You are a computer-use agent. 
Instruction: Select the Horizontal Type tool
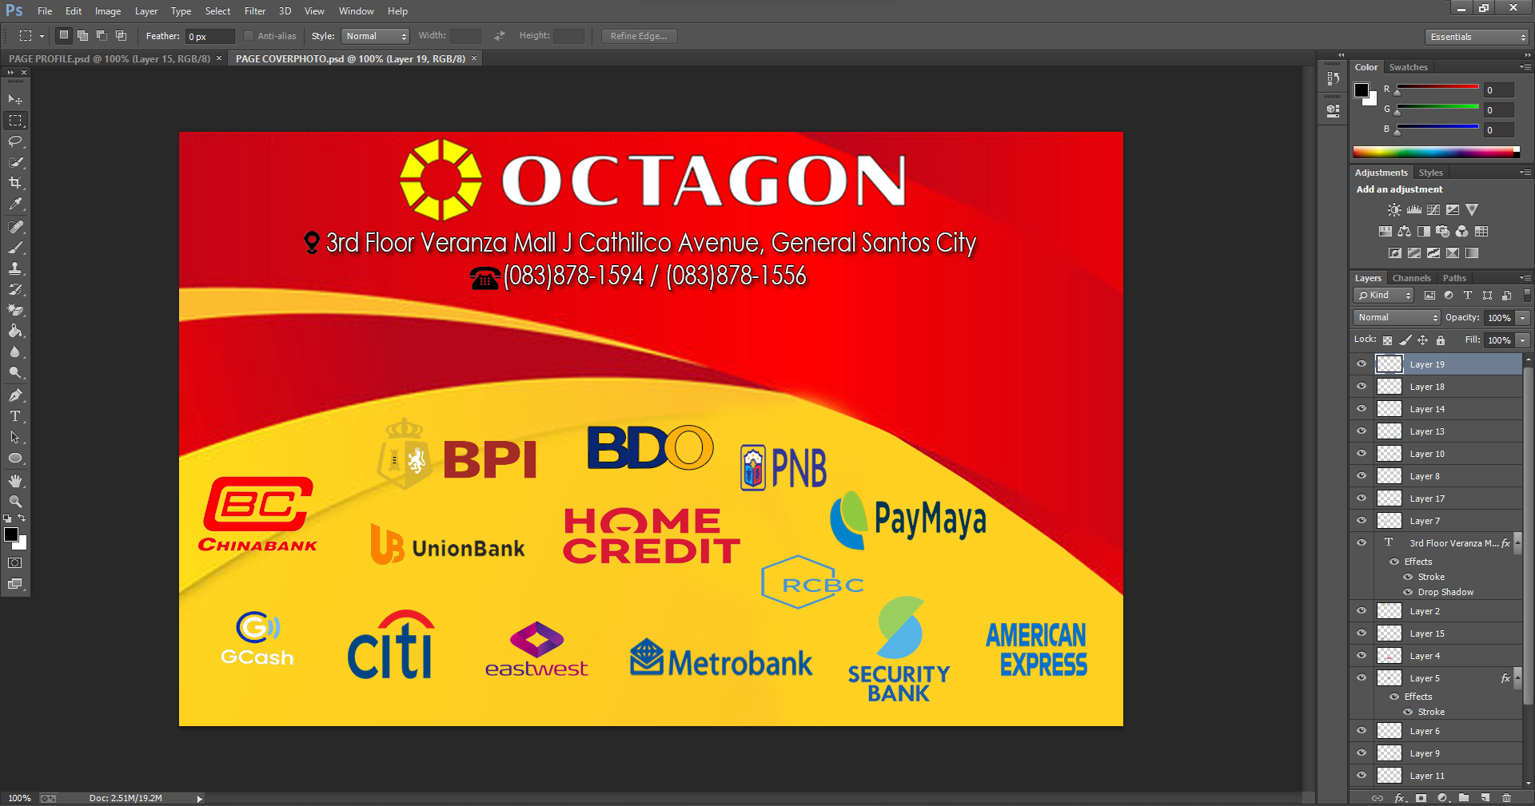14,415
